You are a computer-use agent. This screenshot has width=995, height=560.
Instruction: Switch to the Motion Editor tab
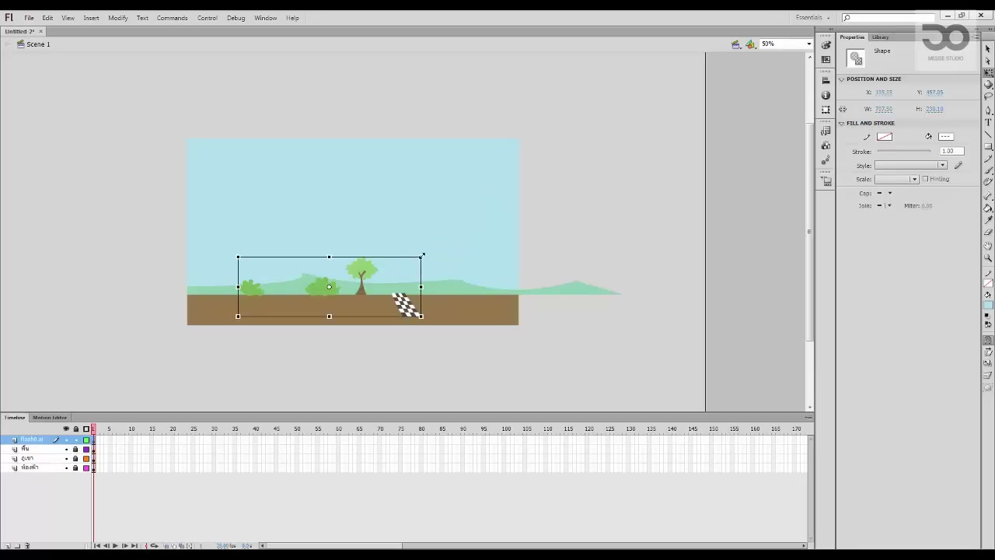[x=50, y=418]
